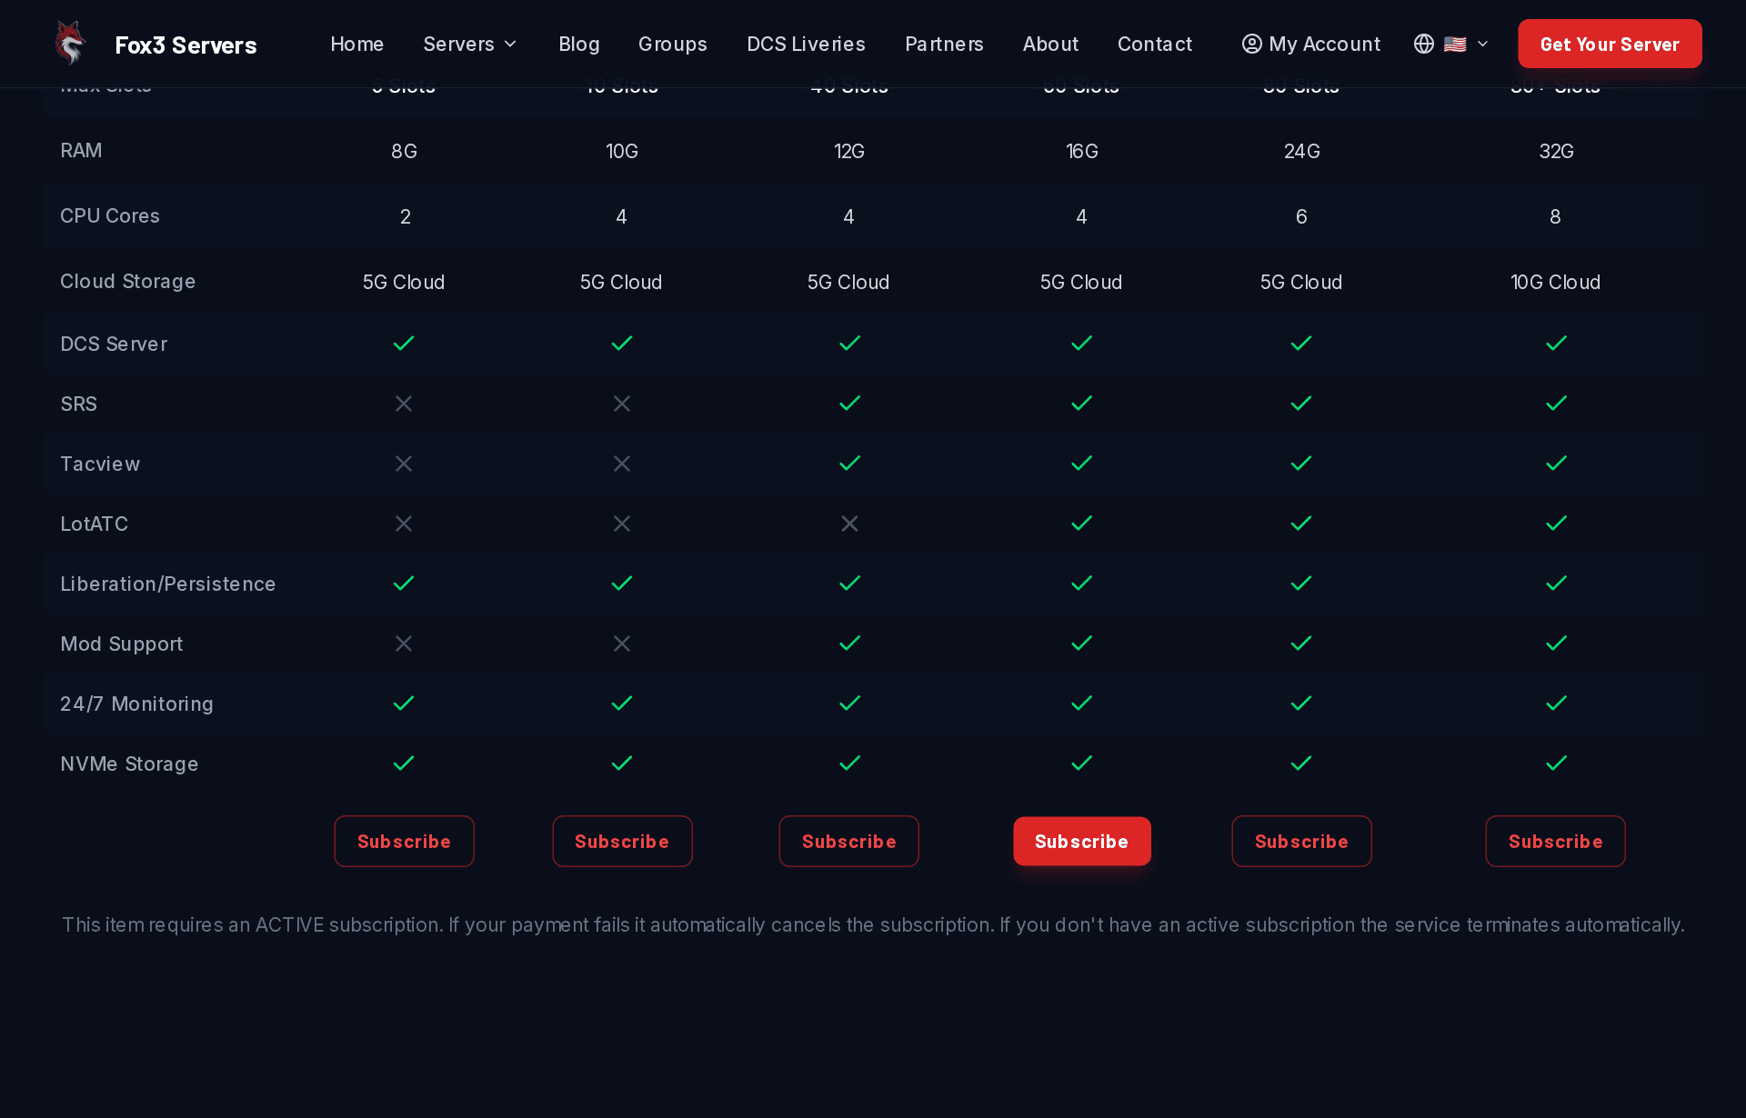Screen dimensions: 1746x1118
Task: Click the SRS check mark in the 32G column
Action: (x=1557, y=404)
